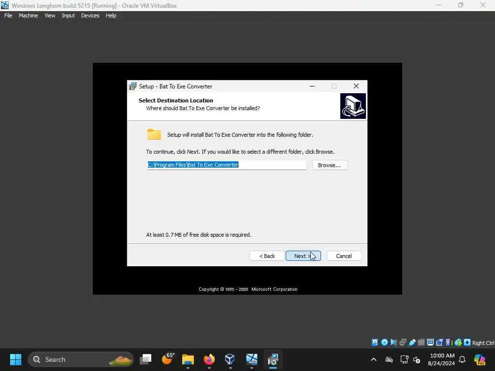
Task: Open the View menu
Action: pyautogui.click(x=50, y=15)
